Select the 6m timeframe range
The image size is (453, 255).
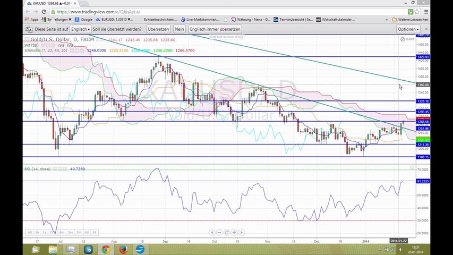62,233
